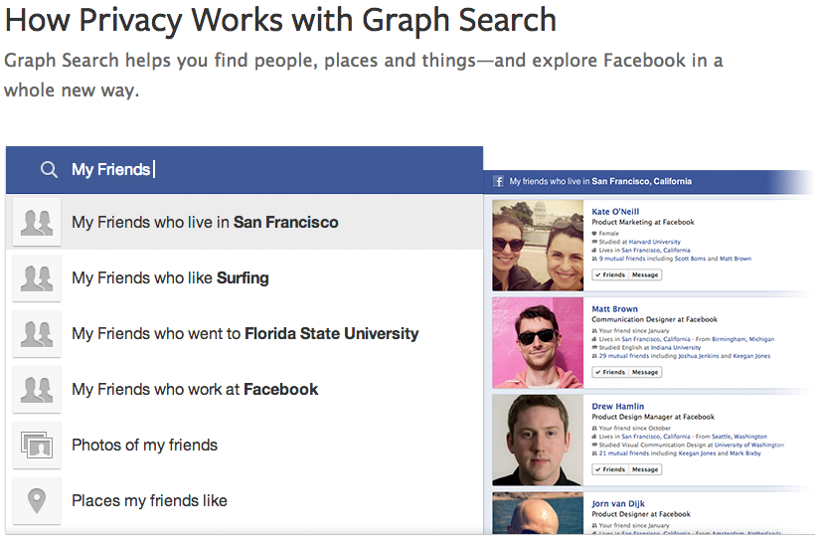
Task: Select My Friends who live in San Francisco
Action: [245, 222]
